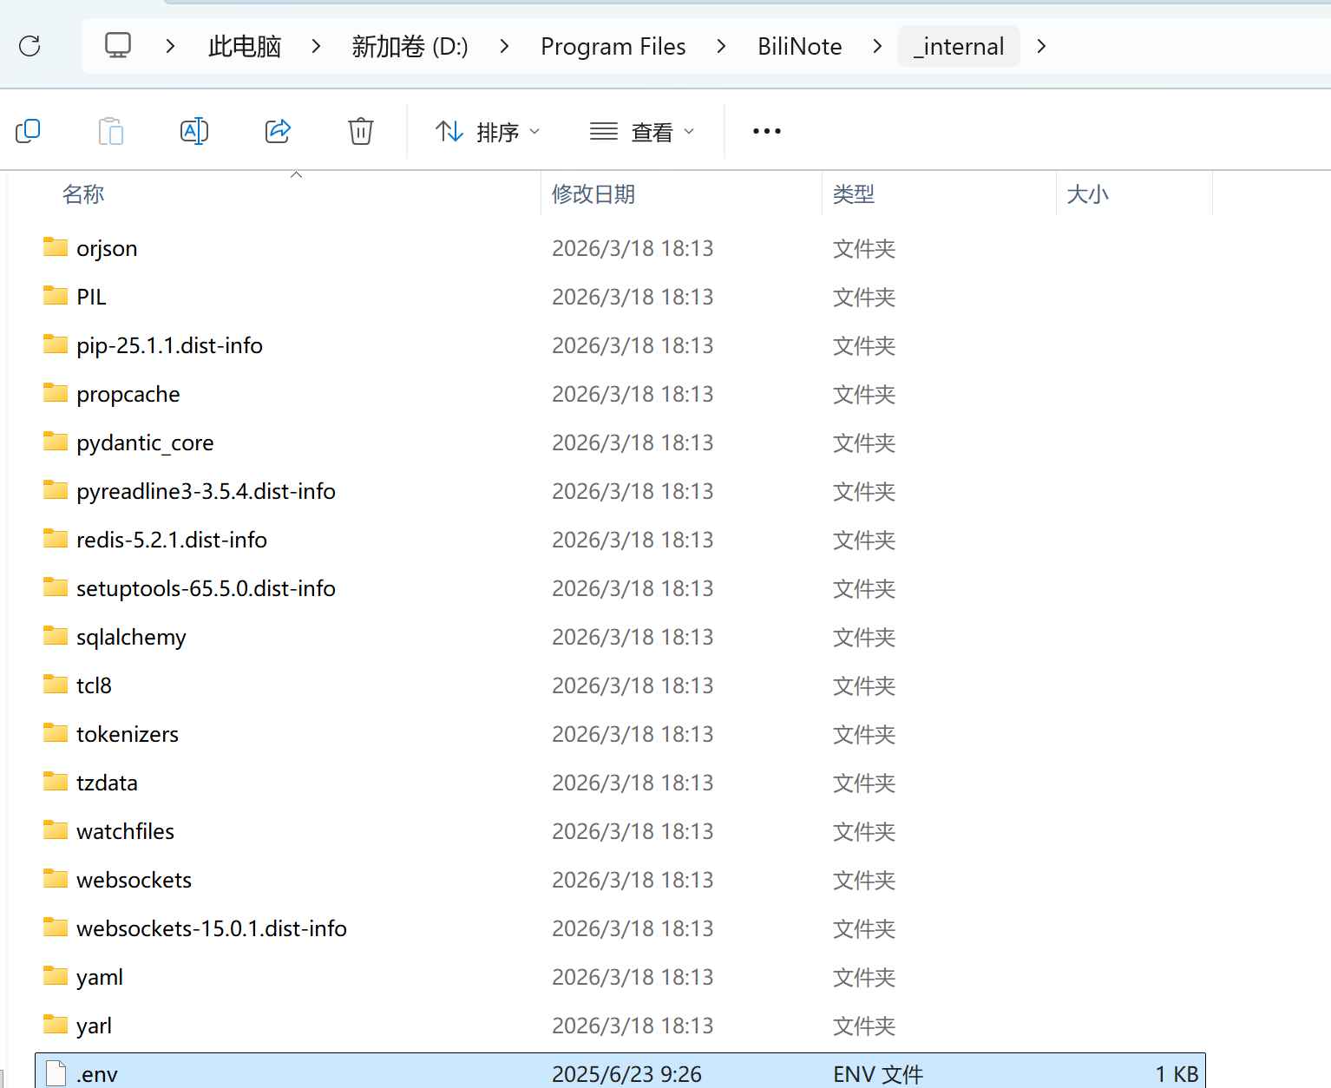Click orjson row's modified date
The width and height of the screenshot is (1331, 1088).
pos(633,248)
